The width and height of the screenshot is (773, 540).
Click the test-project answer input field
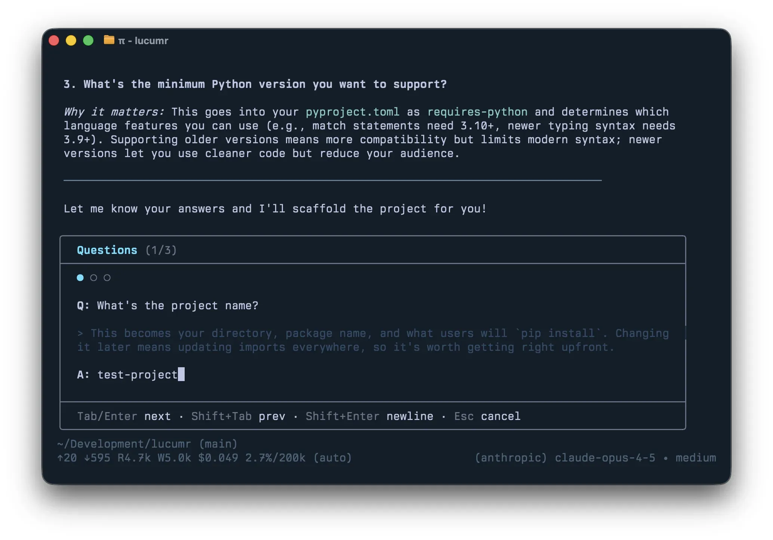pyautogui.click(x=138, y=374)
